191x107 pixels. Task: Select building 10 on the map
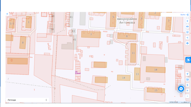tap(156, 70)
